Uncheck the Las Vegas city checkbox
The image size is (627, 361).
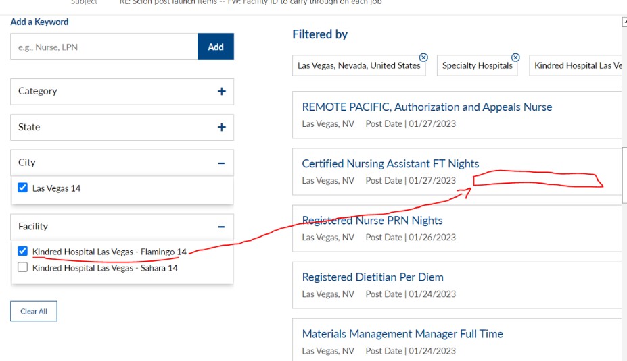23,188
